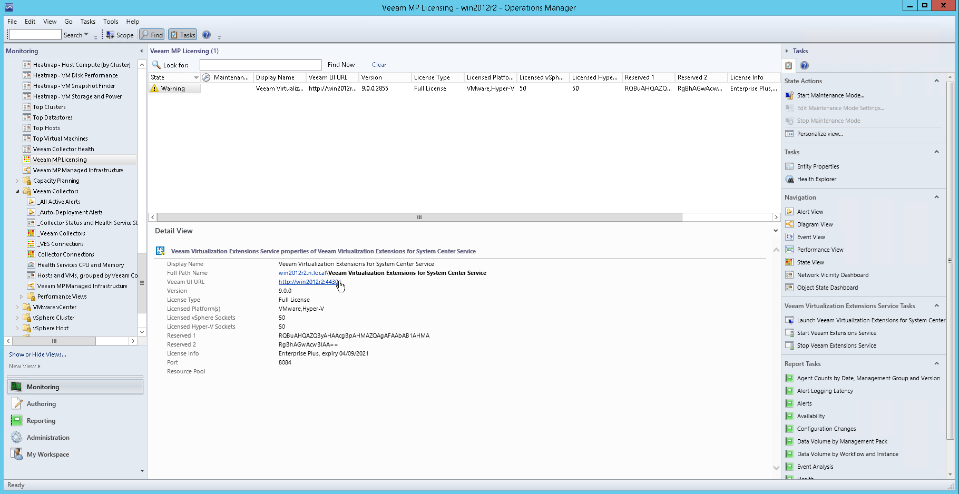The image size is (959, 494).
Task: Click the Find Now button
Action: click(341, 65)
